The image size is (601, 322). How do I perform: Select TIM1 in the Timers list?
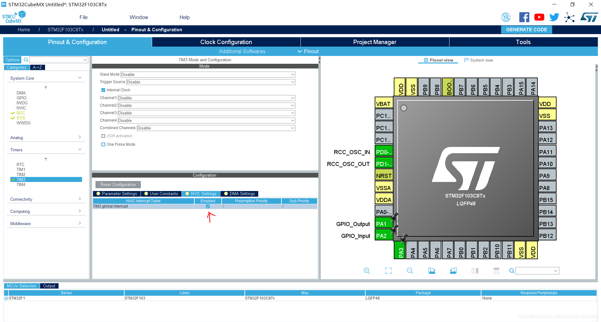(x=21, y=169)
